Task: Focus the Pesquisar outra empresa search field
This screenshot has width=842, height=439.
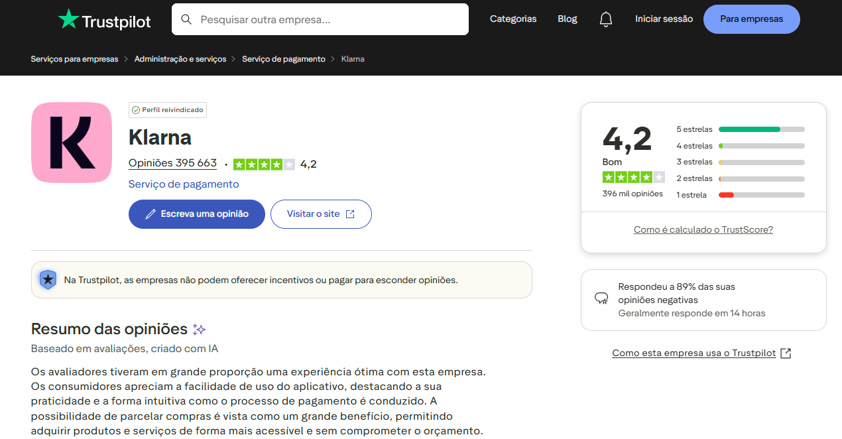Action: pyautogui.click(x=320, y=19)
